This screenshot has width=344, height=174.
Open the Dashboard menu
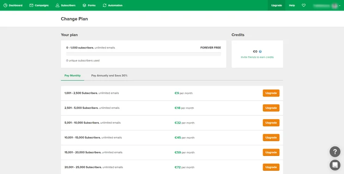tap(13, 5)
